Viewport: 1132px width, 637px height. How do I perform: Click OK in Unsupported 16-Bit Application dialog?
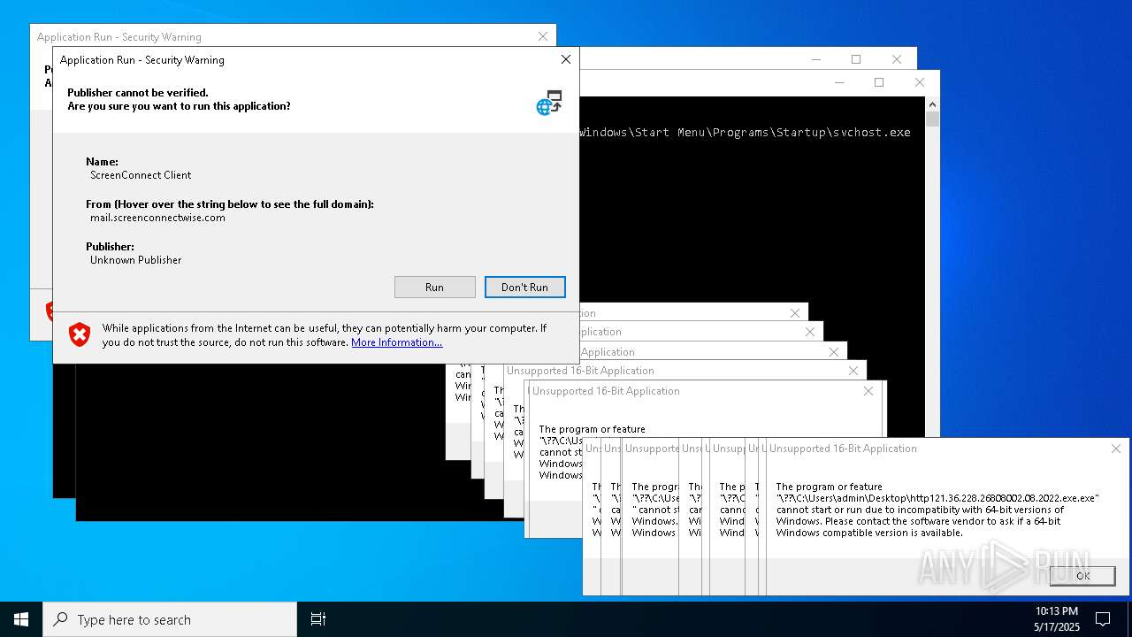tap(1082, 575)
